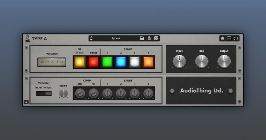Click the AudioThing Ltd. logo plate
The height and width of the screenshot is (140, 266).
201,91
